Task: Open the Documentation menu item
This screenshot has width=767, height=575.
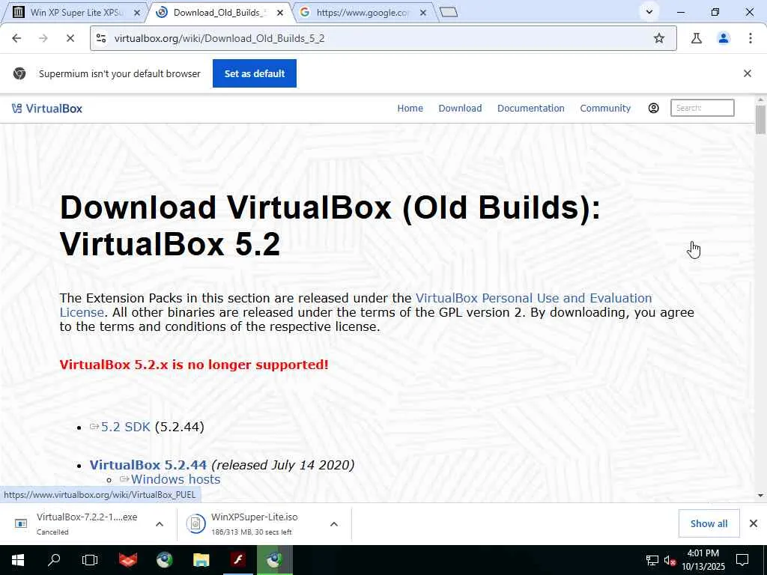Action: tap(531, 108)
